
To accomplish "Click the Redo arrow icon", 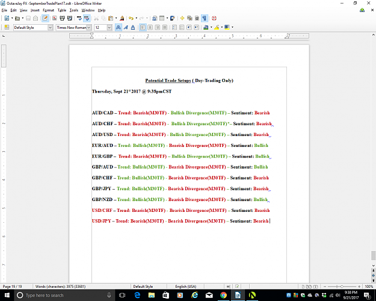I will tap(141, 18).
